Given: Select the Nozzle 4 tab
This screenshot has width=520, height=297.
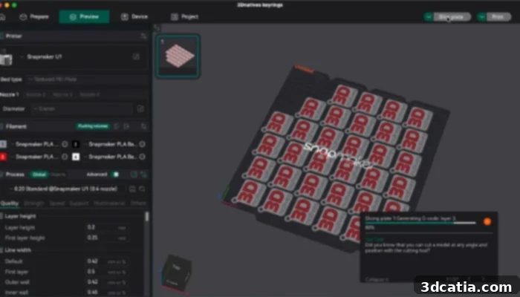Looking at the screenshot, I should click(90, 94).
